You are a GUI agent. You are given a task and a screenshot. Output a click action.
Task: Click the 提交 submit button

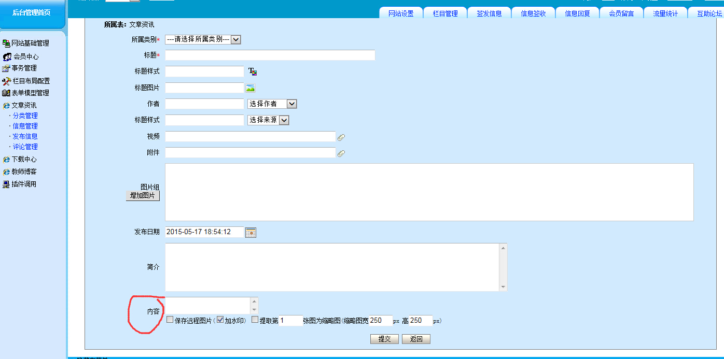tap(384, 339)
